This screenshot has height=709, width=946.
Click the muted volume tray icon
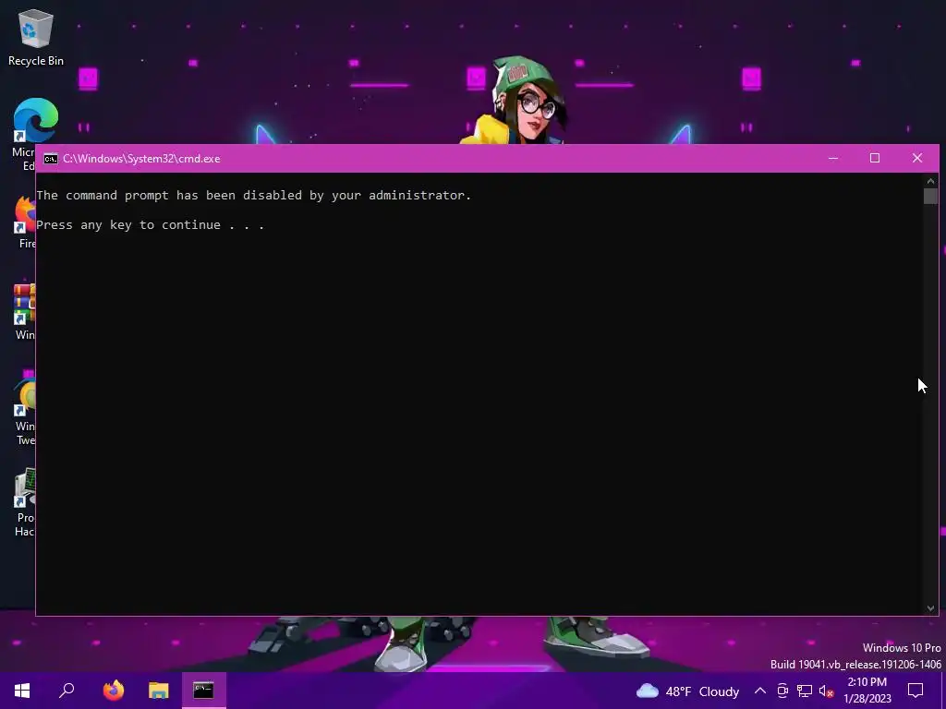[826, 691]
